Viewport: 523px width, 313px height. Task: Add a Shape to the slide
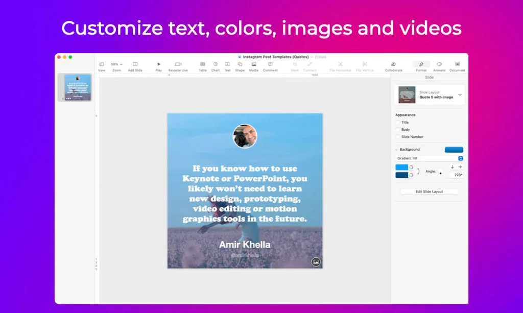click(x=239, y=65)
